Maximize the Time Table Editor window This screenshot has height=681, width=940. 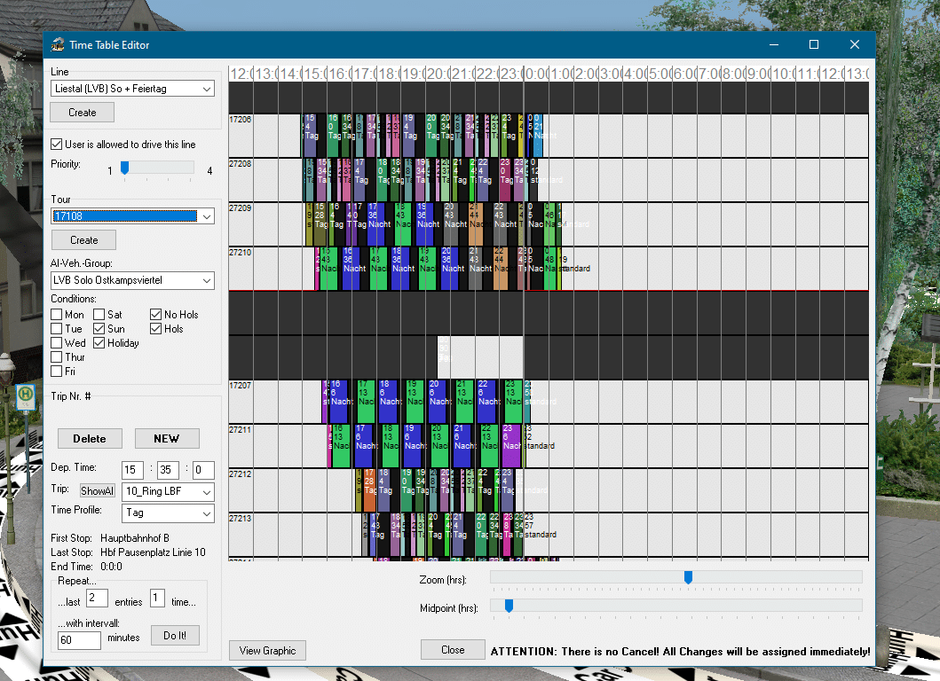[813, 45]
